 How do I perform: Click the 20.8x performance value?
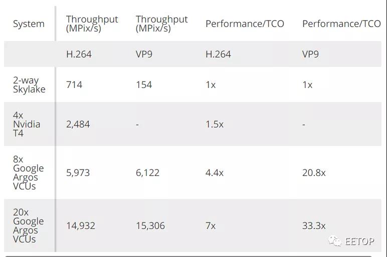pos(314,172)
